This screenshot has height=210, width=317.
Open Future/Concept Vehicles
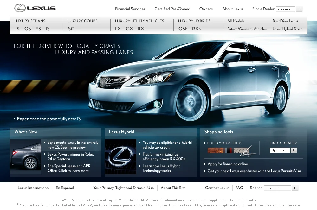coord(247,29)
